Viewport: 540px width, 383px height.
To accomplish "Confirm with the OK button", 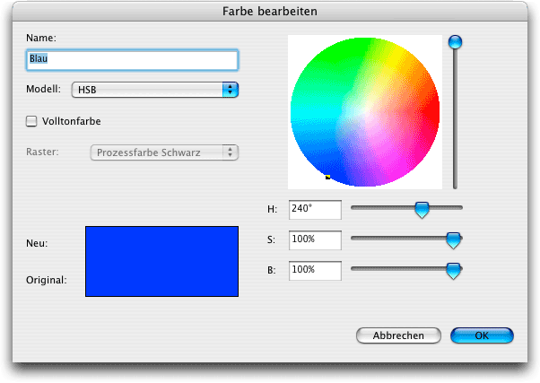I will [x=482, y=335].
